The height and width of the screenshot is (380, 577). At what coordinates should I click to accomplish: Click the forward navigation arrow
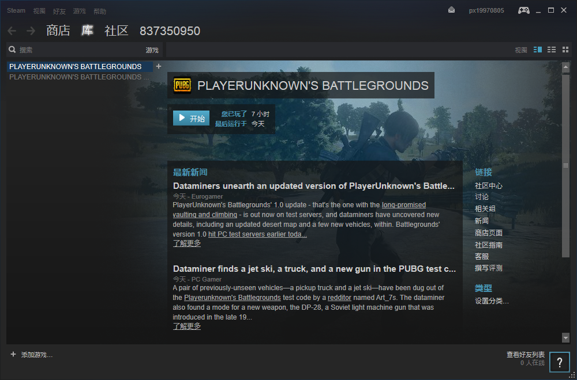pos(31,31)
